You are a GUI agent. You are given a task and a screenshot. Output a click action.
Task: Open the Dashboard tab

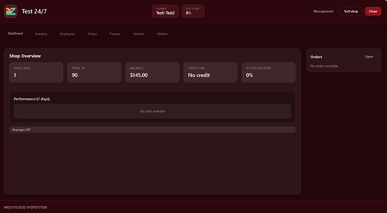pos(15,33)
